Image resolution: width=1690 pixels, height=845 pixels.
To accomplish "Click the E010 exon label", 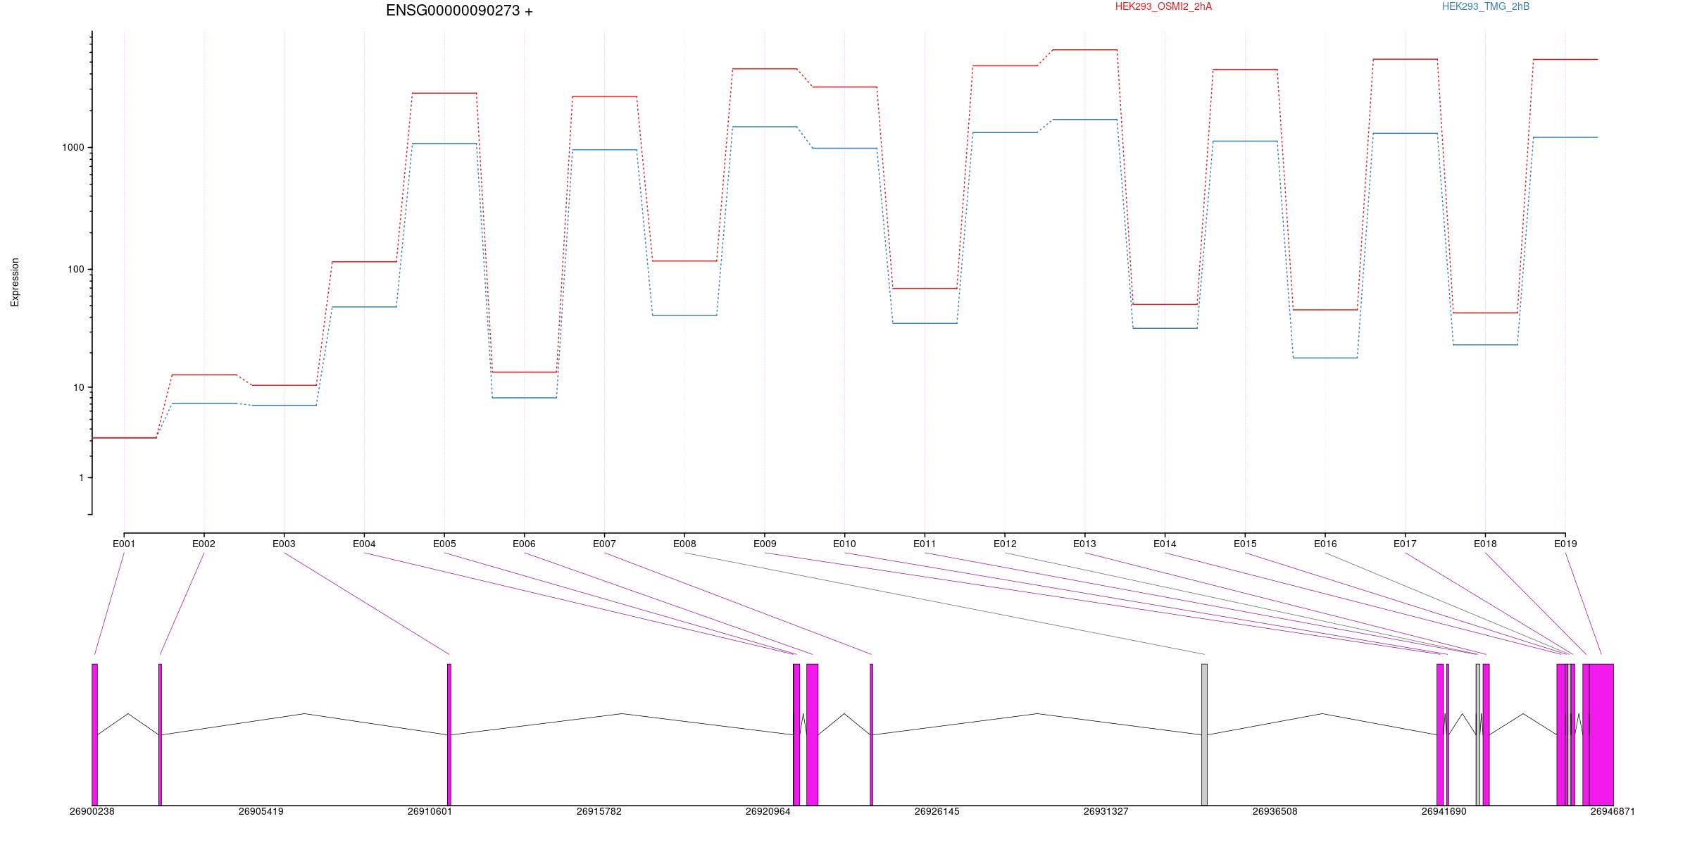I will click(x=844, y=544).
